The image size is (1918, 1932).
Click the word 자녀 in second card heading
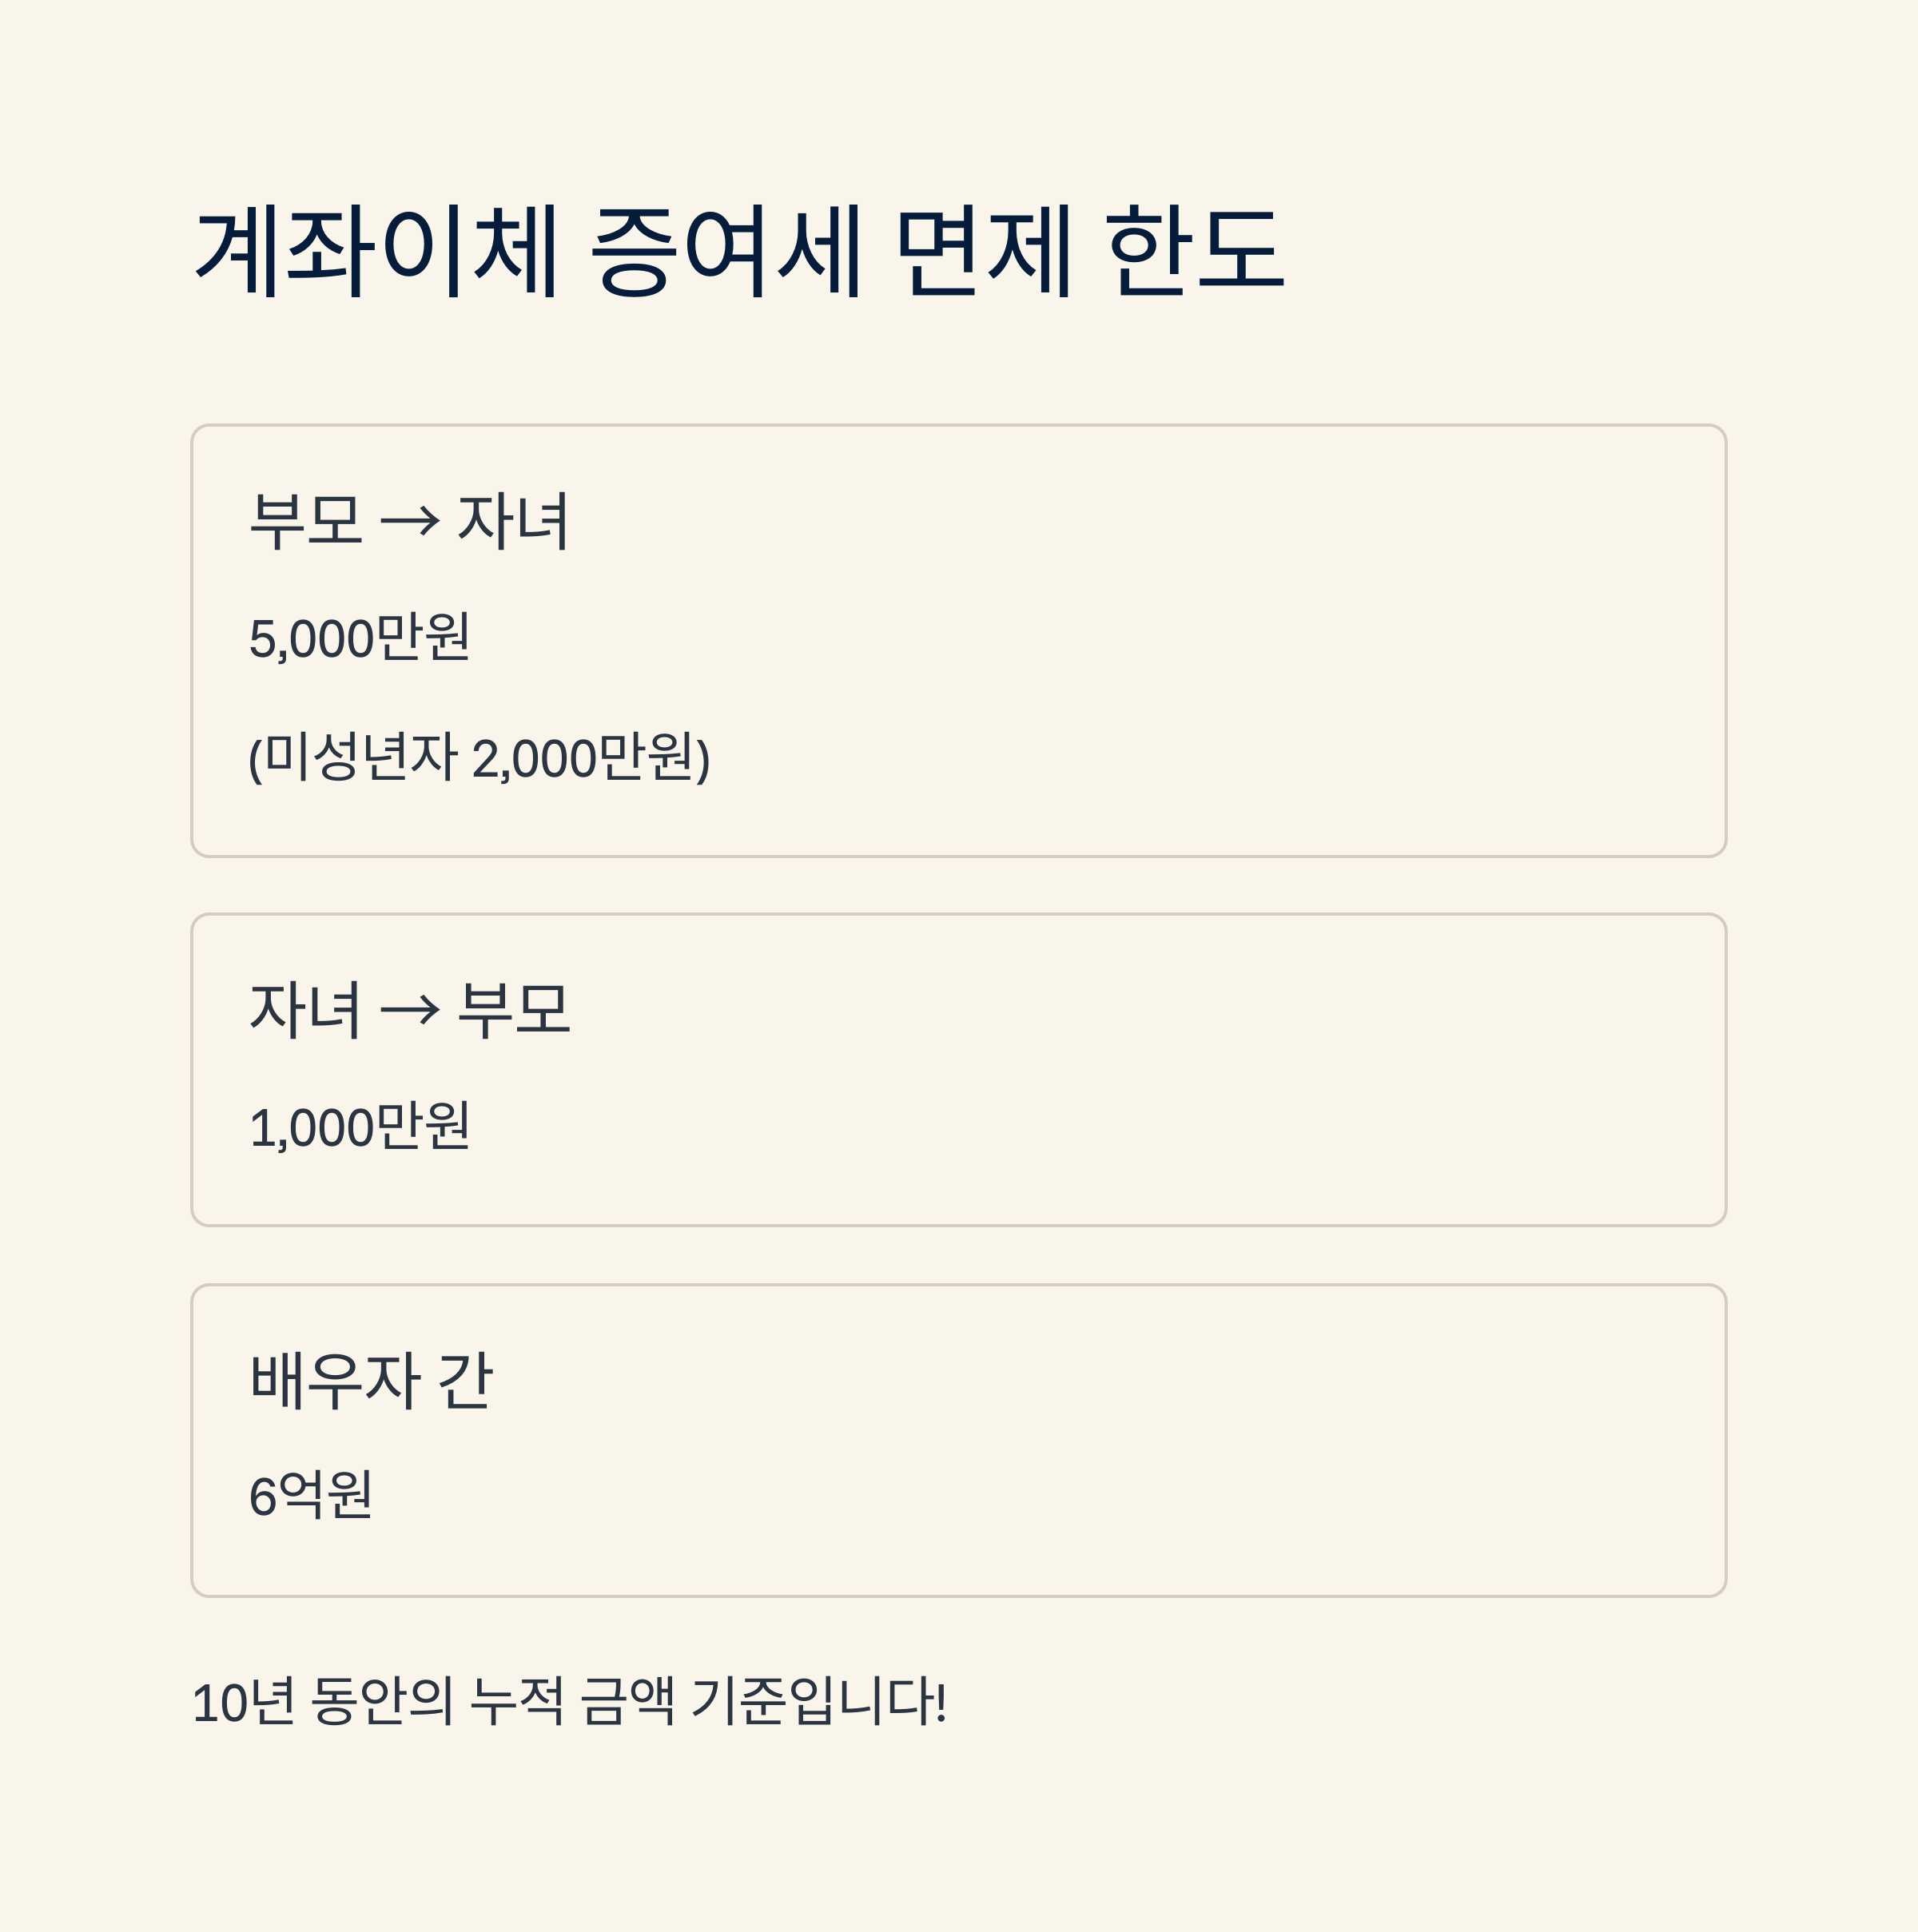pos(305,1010)
